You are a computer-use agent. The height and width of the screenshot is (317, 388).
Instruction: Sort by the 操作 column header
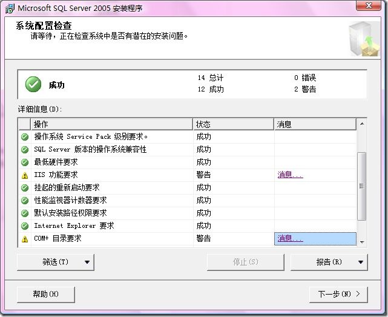112,124
